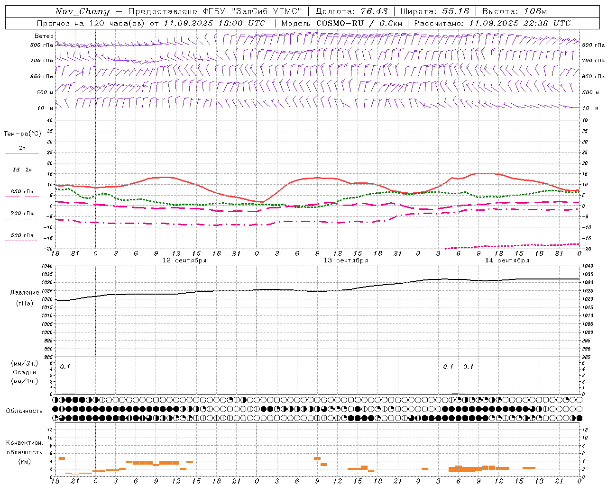Click the station name "Nov_Chany" in the header
This screenshot has width=607, height=485.
[x=82, y=11]
